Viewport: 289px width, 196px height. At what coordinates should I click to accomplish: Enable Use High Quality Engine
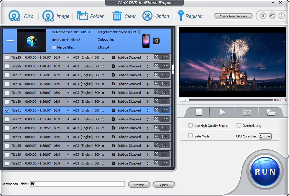click(x=191, y=125)
